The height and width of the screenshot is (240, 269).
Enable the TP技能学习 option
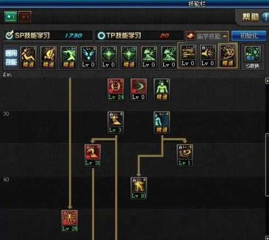click(101, 36)
